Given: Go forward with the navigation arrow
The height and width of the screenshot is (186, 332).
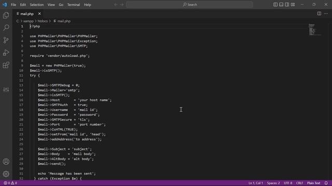Looking at the screenshot, I should pyautogui.click(x=122, y=5).
